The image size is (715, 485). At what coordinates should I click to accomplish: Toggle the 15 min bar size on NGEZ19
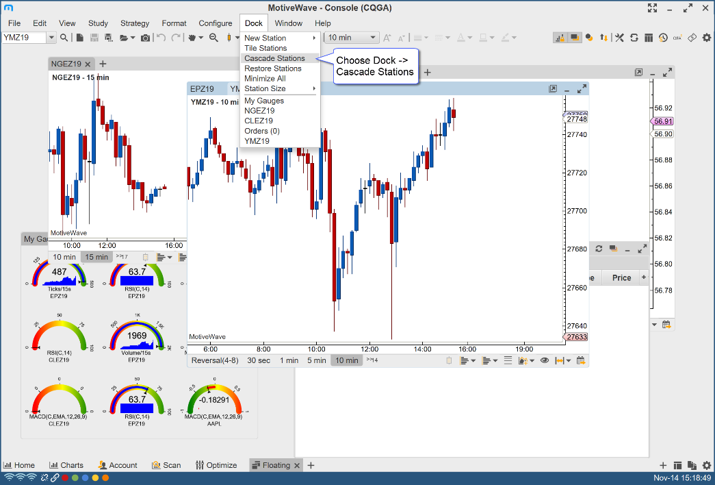[96, 257]
